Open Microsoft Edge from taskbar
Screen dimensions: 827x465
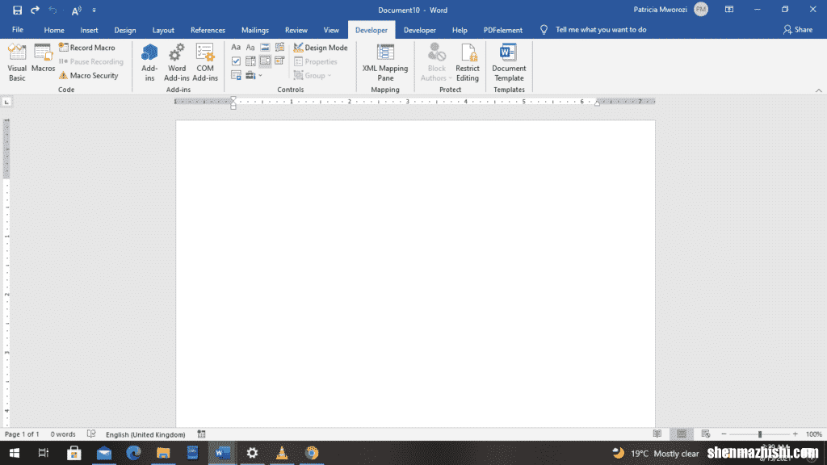133,453
